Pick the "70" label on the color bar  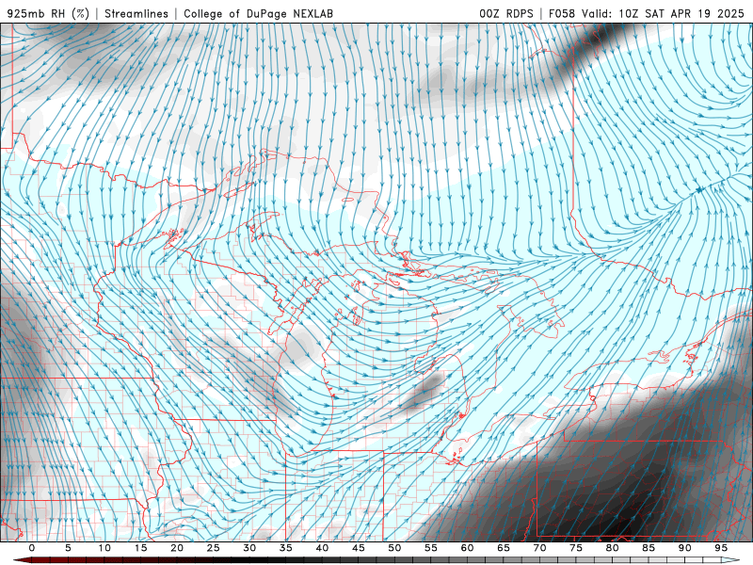point(539,548)
